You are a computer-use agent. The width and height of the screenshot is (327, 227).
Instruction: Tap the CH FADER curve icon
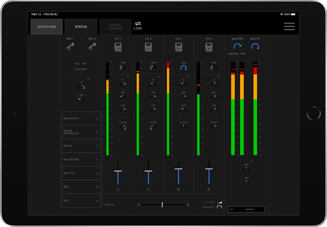point(219,202)
